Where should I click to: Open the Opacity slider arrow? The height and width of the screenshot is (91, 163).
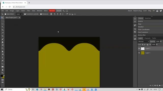(161, 41)
